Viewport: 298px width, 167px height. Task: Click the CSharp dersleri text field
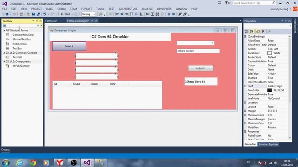[198, 51]
